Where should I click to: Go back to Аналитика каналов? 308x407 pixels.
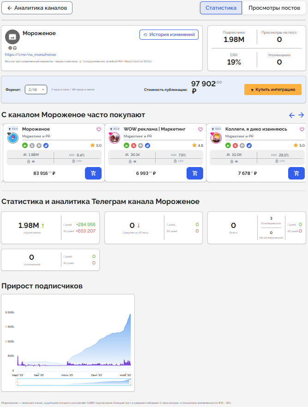37,8
